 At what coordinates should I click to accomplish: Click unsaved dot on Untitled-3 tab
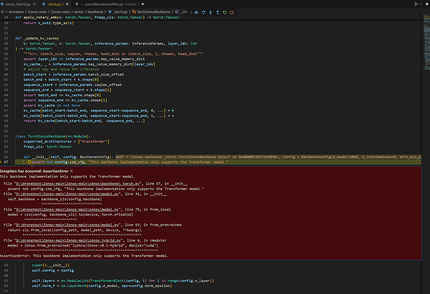(x=143, y=4)
